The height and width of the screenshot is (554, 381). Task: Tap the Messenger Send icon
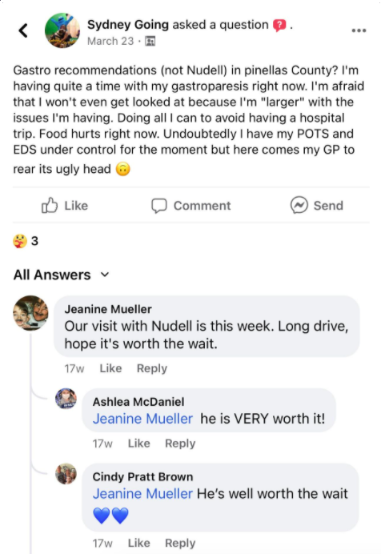click(299, 205)
